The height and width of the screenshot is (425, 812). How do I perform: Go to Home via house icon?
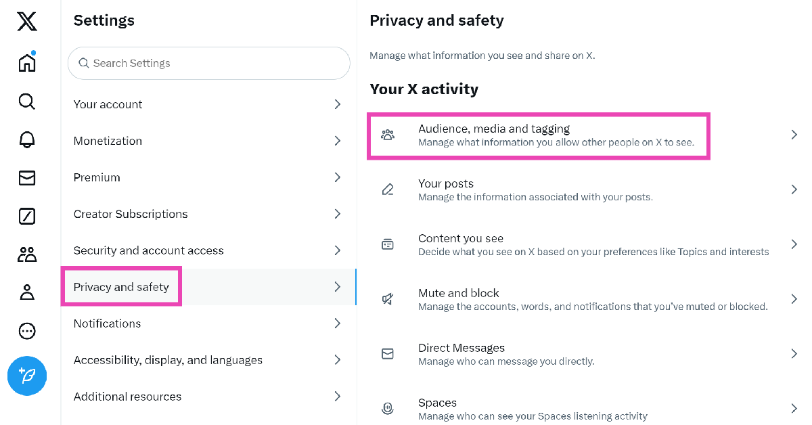(x=27, y=63)
